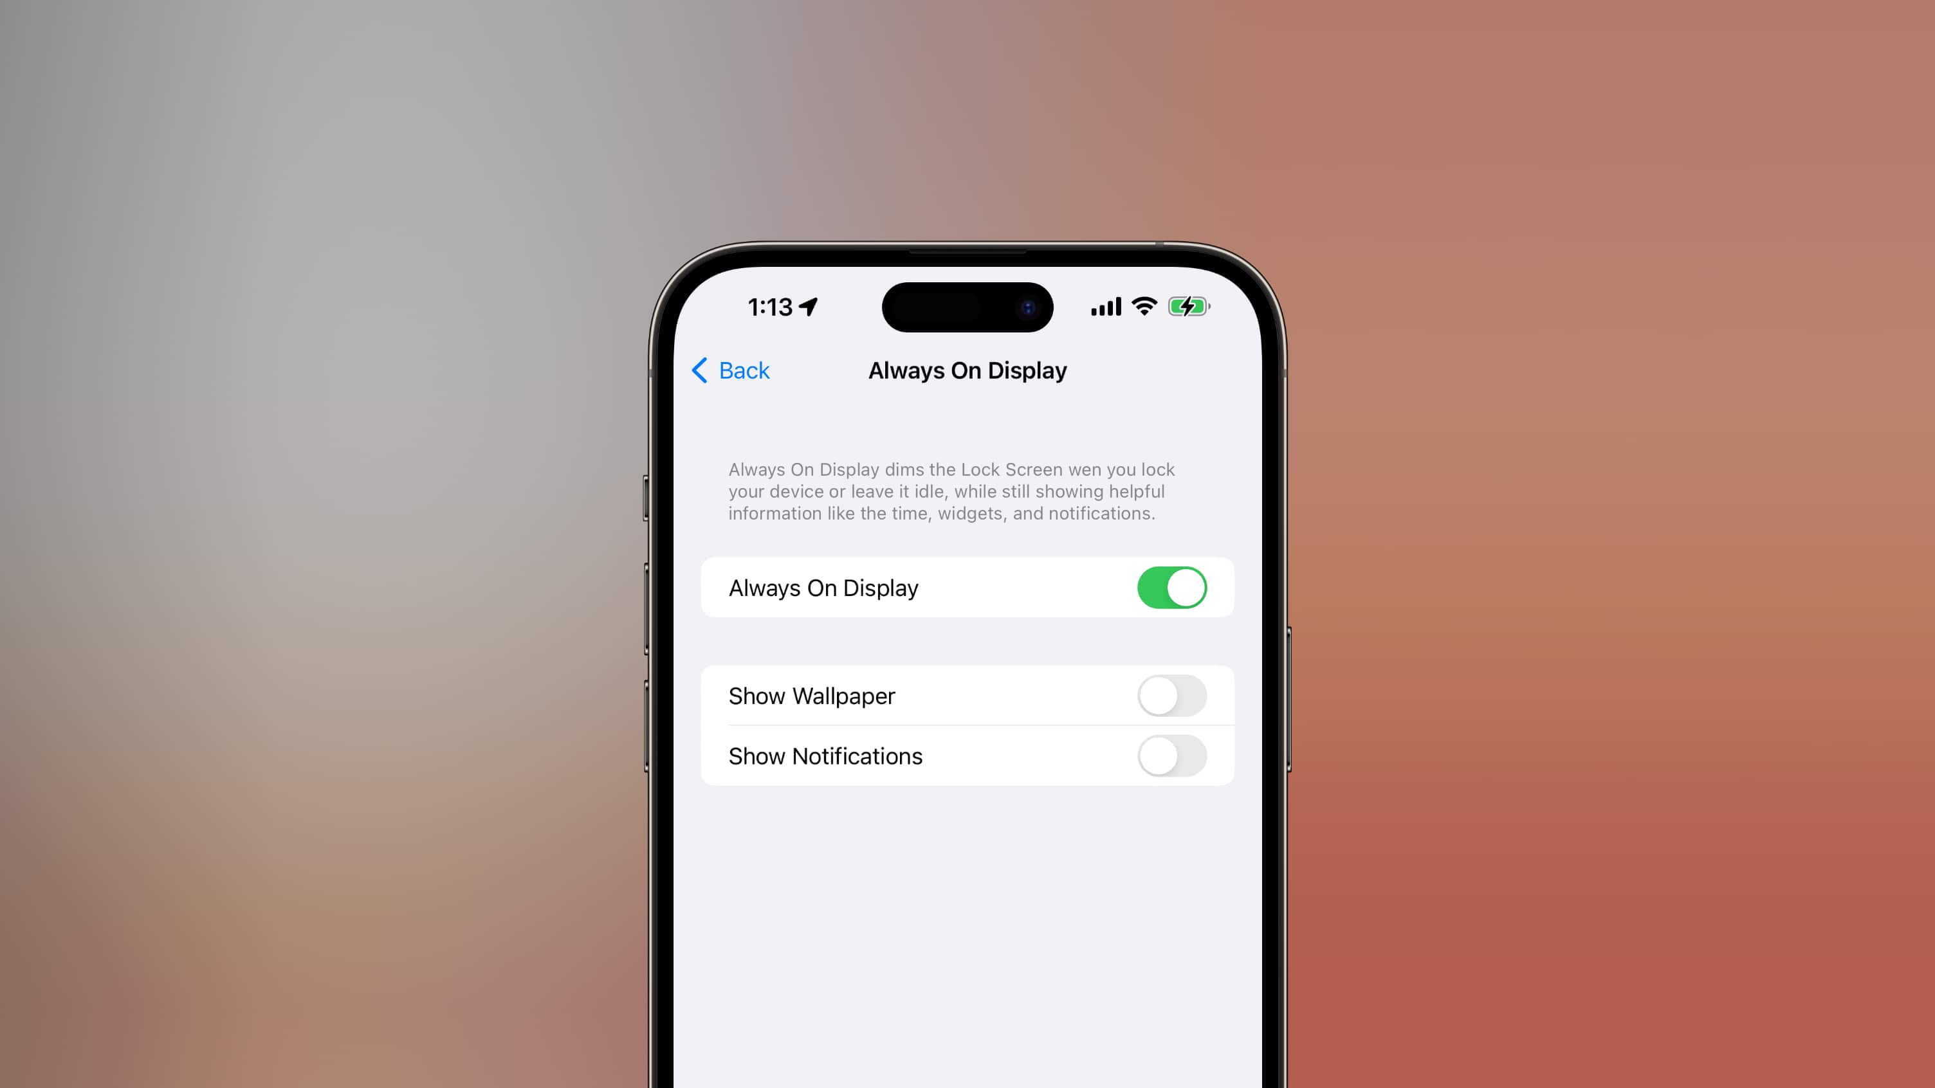Expand the Always On Display section
The height and width of the screenshot is (1088, 1935).
[x=967, y=586]
